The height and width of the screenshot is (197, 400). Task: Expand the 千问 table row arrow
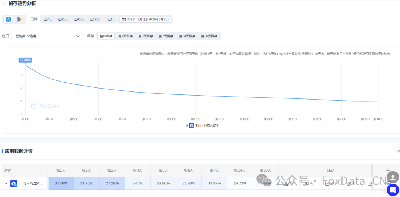pos(6,183)
